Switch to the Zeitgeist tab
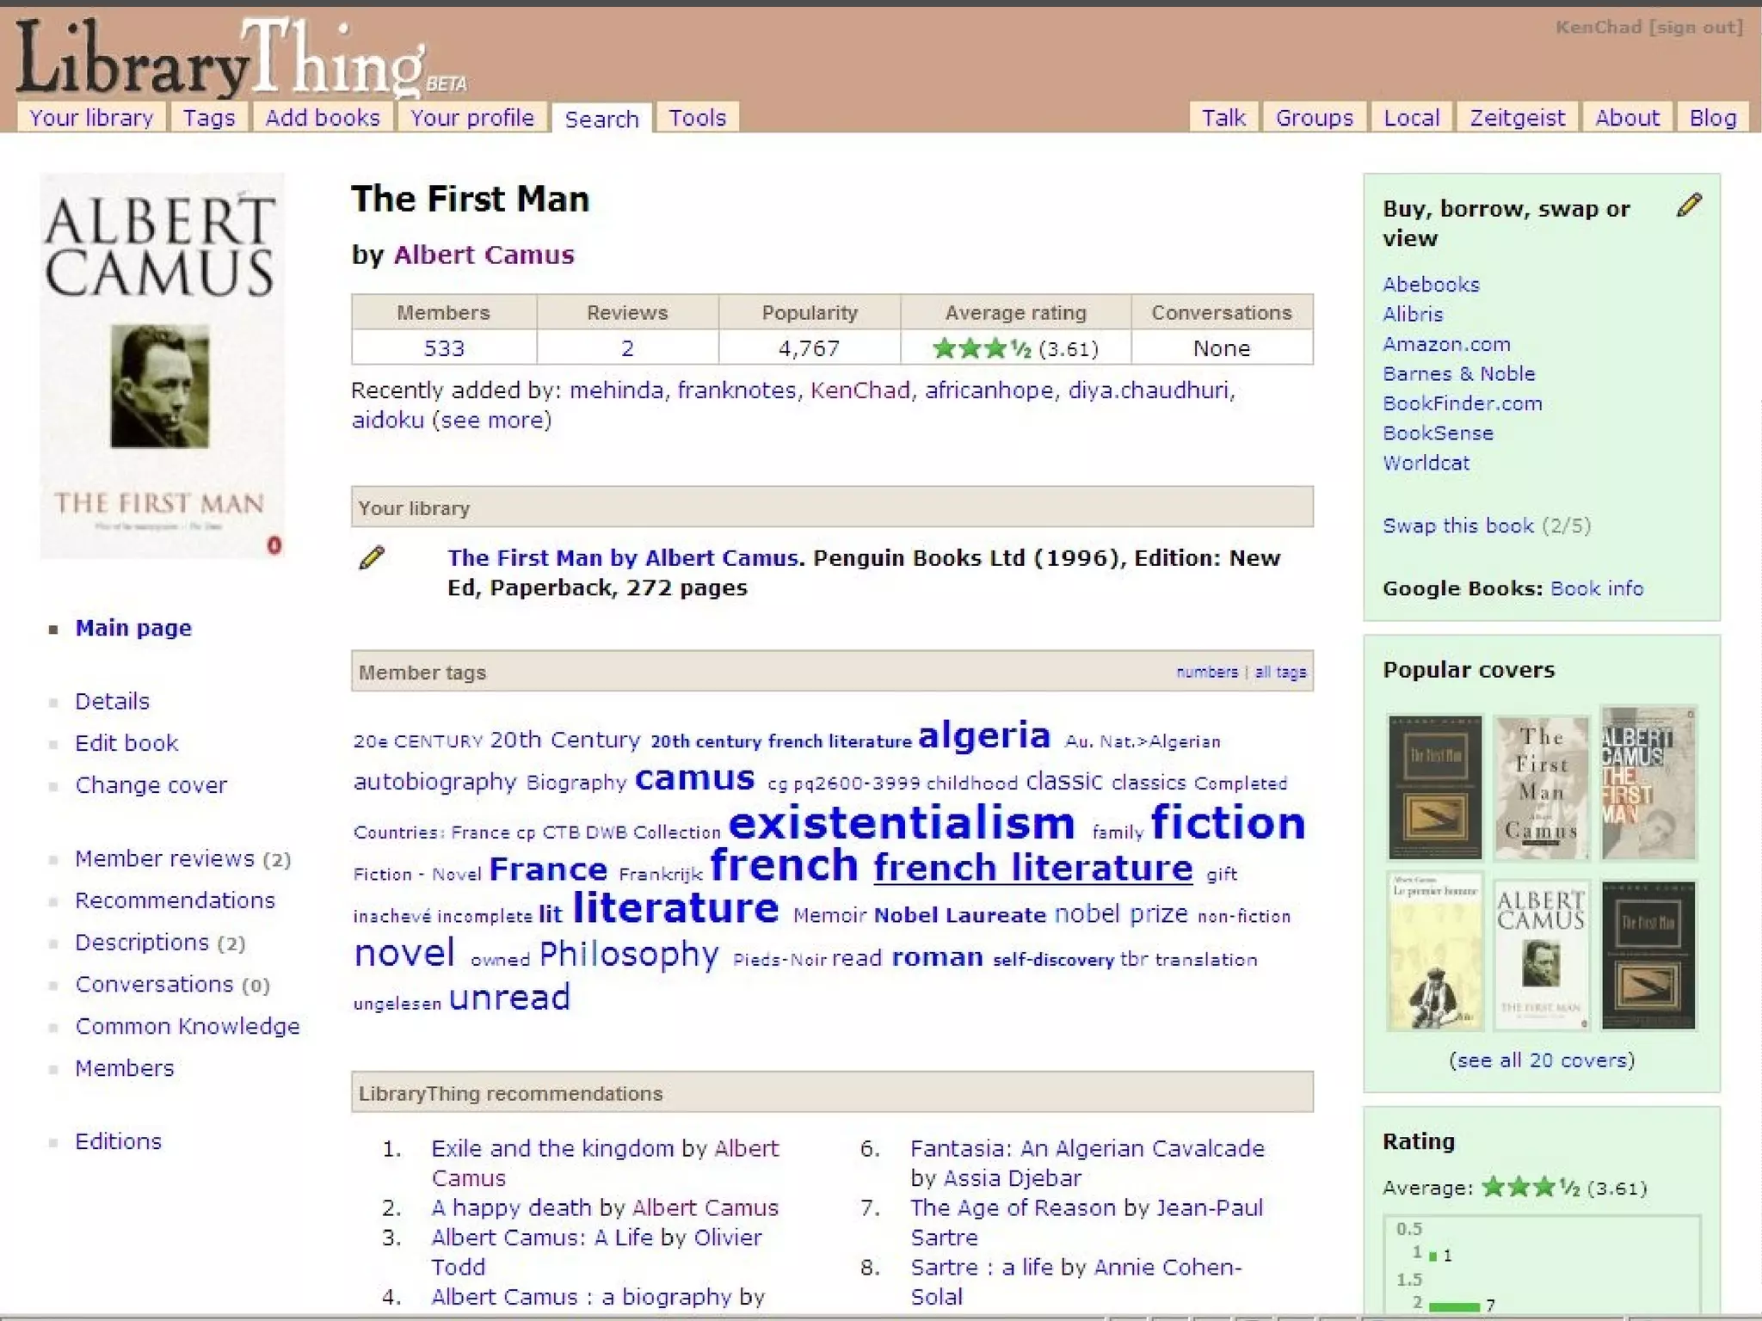1762x1321 pixels. tap(1517, 118)
